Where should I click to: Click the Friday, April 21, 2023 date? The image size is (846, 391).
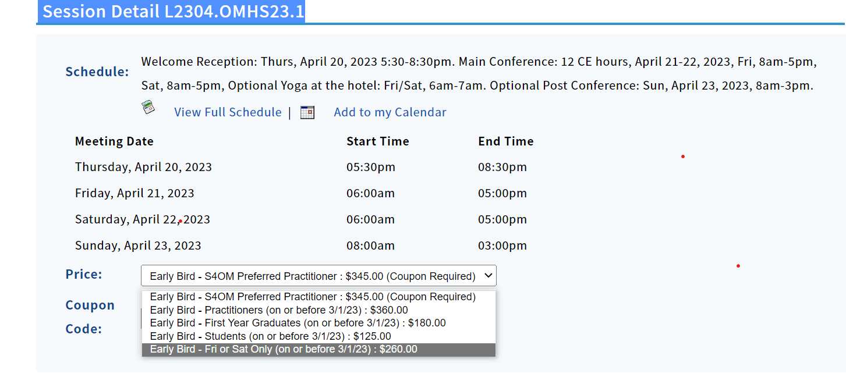[134, 193]
